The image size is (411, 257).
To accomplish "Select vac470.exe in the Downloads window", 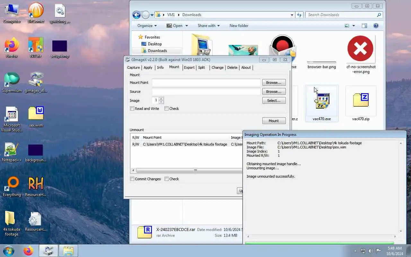I will coord(322,103).
